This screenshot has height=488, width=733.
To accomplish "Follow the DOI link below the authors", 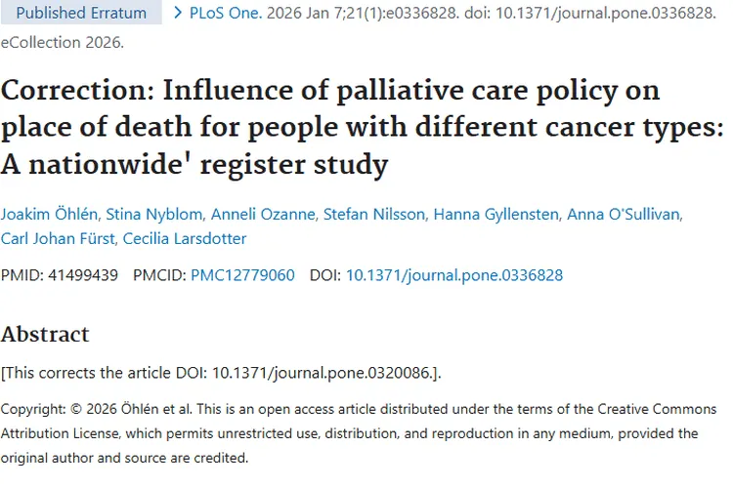I will pos(454,275).
